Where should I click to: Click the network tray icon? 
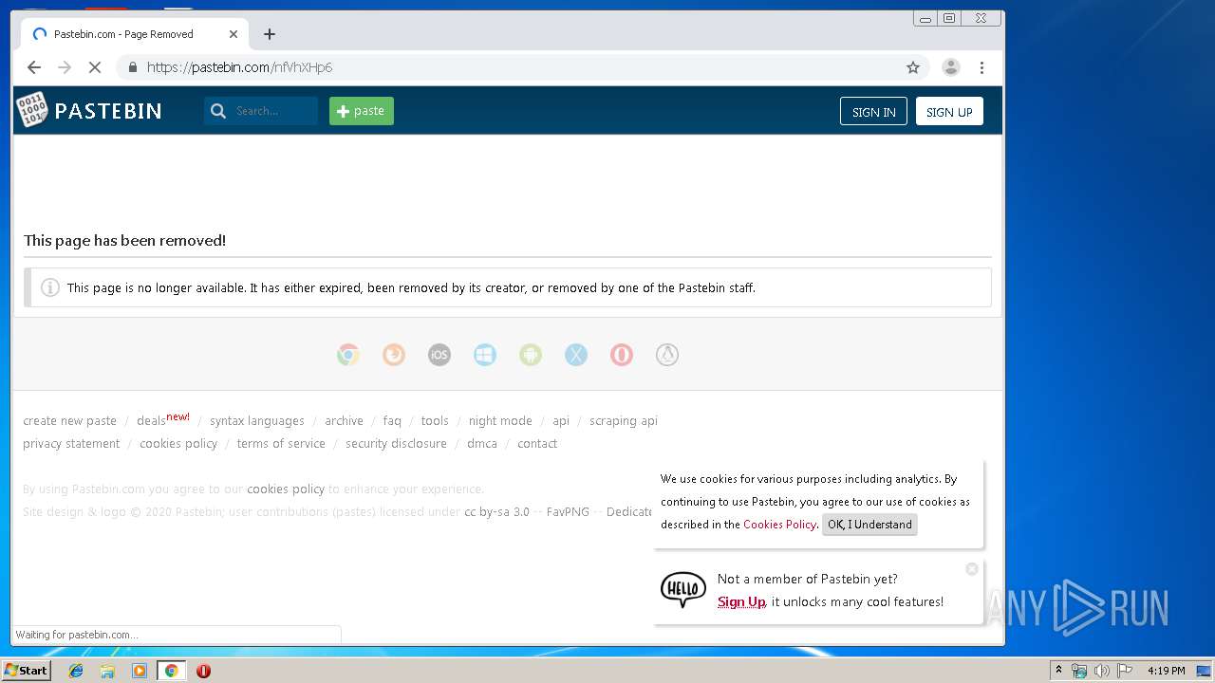[x=1079, y=671]
